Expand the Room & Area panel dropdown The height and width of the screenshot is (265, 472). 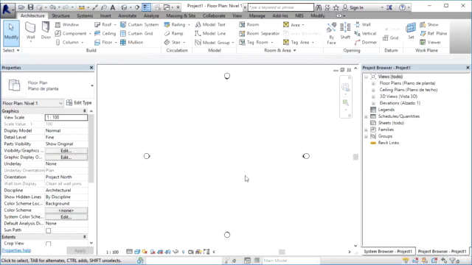(280, 50)
